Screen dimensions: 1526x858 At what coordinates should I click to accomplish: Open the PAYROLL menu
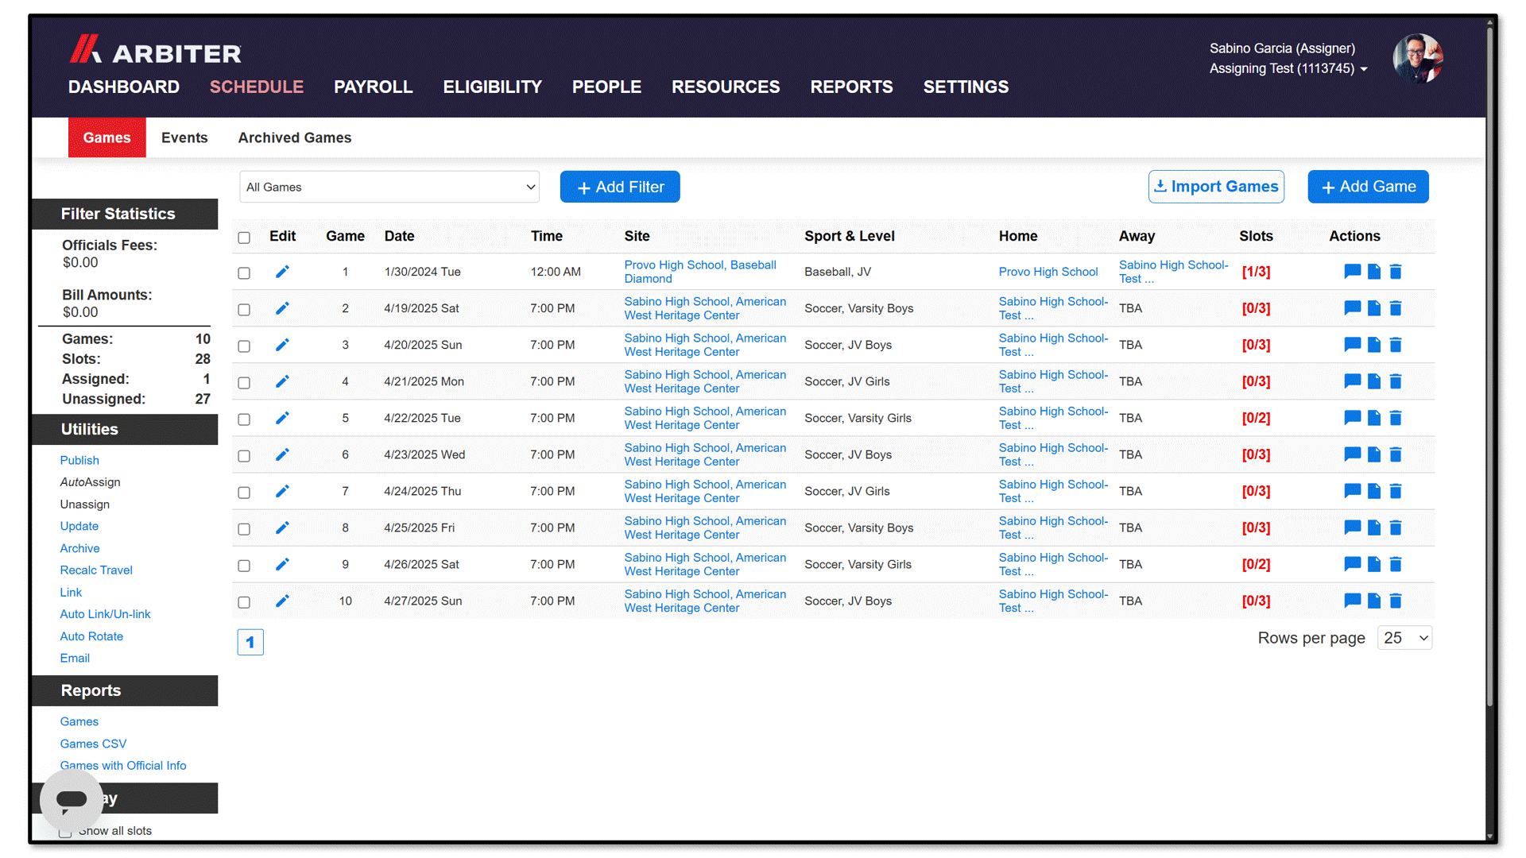click(374, 87)
